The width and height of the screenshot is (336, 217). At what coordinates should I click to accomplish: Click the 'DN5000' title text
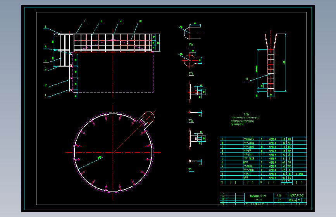254,196
